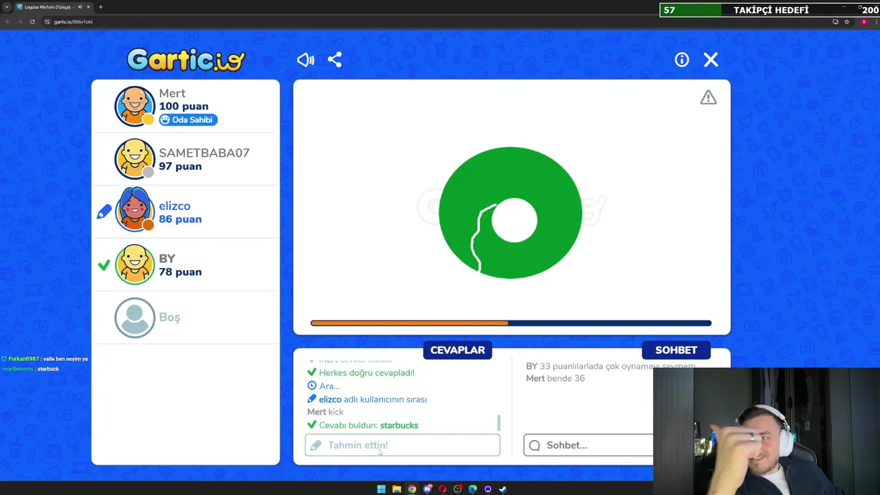Viewport: 880px width, 495px height.
Task: Click the answer guess input field
Action: click(x=402, y=445)
